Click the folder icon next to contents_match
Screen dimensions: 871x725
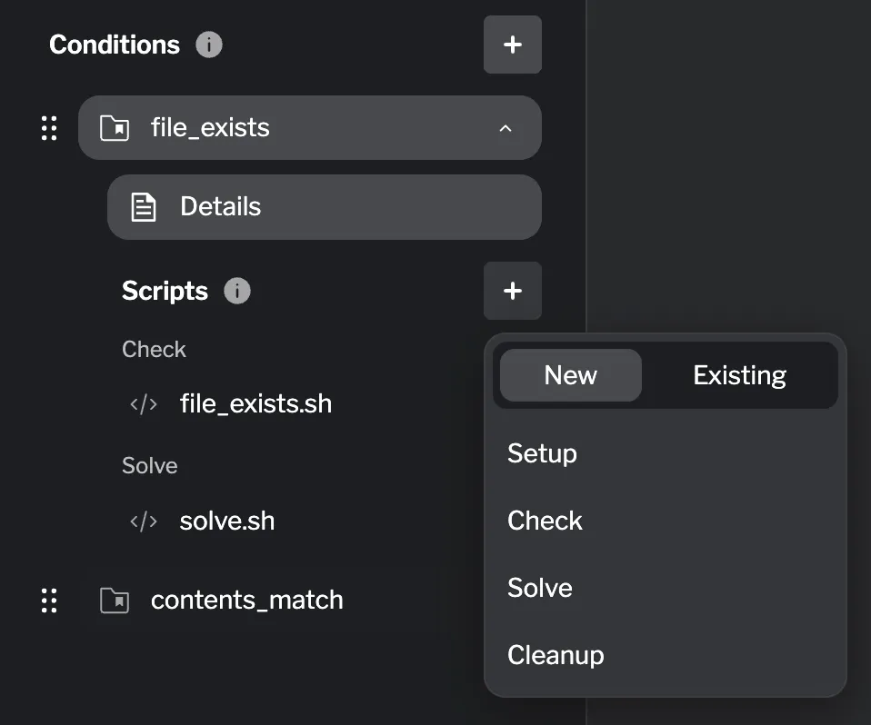coord(115,600)
